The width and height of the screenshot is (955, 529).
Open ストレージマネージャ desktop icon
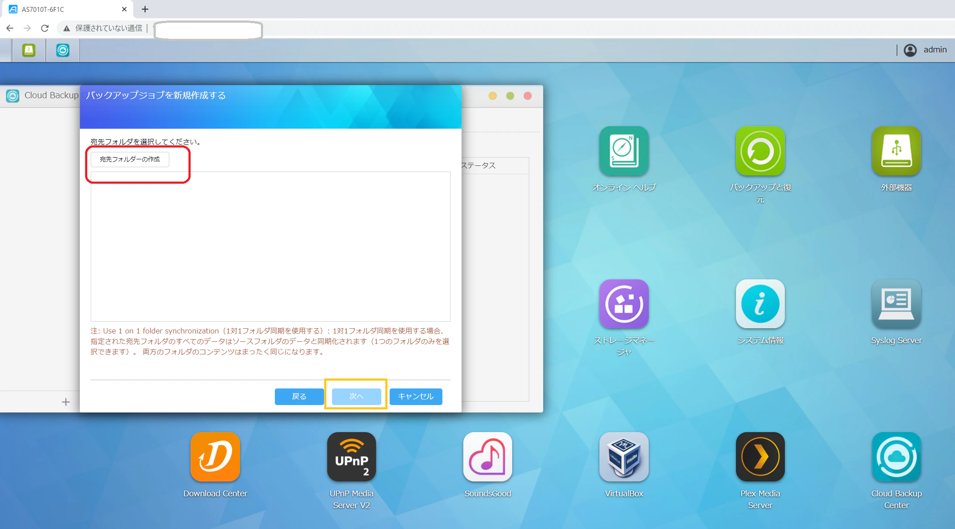624,304
